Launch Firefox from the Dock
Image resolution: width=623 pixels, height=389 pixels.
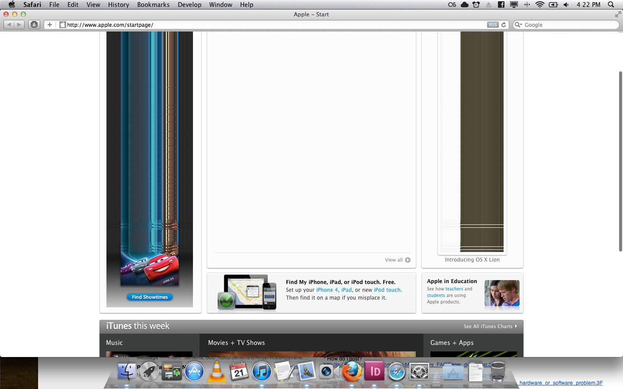coord(352,371)
